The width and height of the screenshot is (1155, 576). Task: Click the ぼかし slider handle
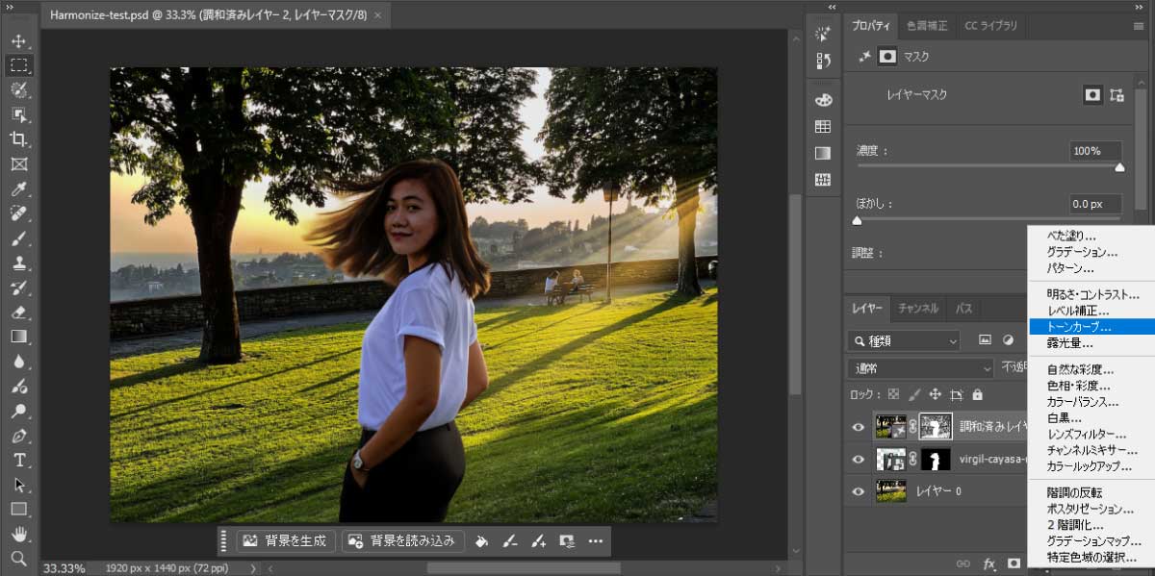(857, 220)
